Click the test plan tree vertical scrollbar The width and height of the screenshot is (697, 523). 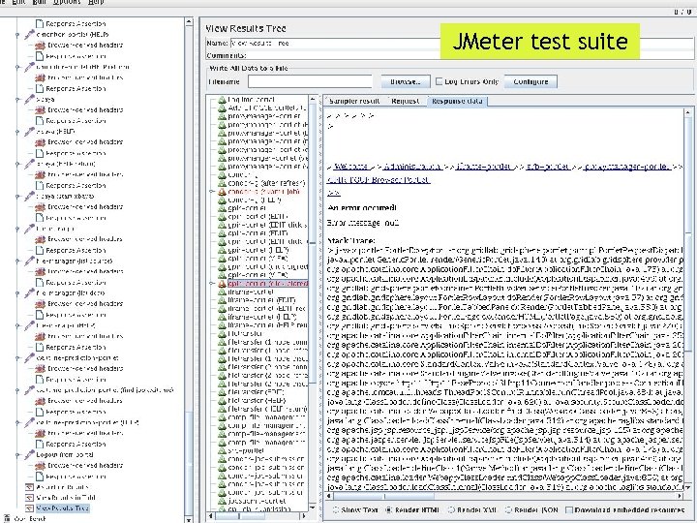(x=189, y=271)
